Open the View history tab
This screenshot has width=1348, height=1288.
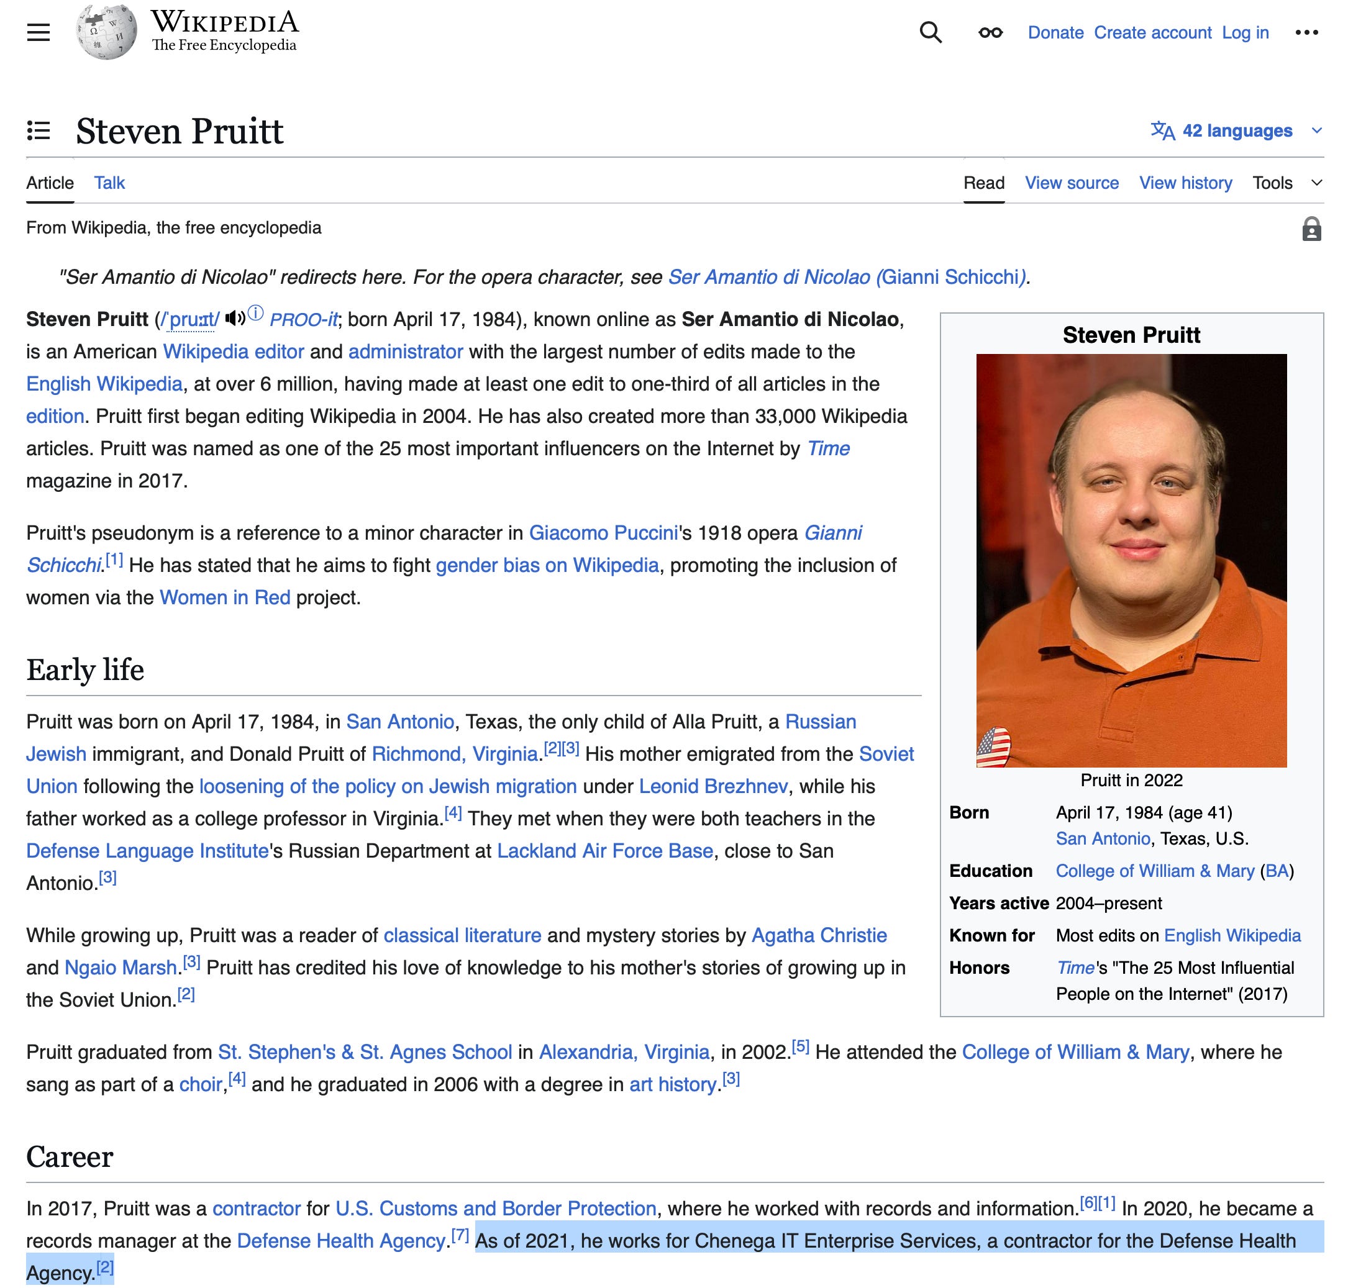click(1185, 183)
